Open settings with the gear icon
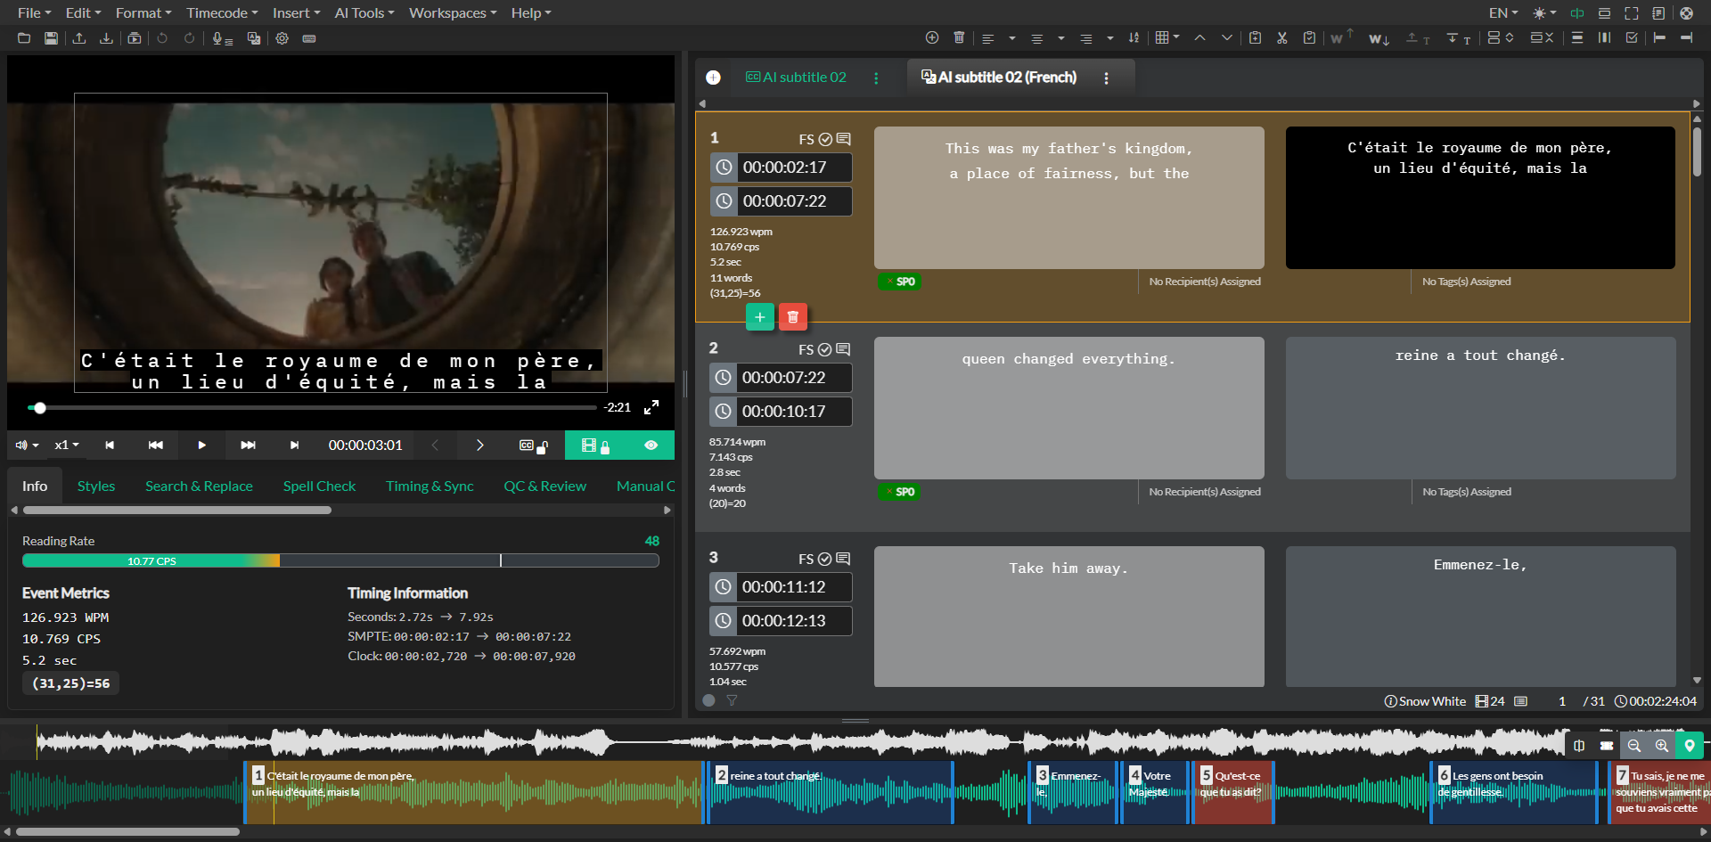This screenshot has height=842, width=1711. 282,38
